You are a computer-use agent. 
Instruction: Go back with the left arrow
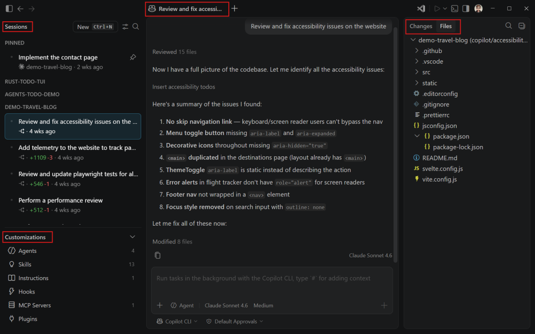coord(20,8)
